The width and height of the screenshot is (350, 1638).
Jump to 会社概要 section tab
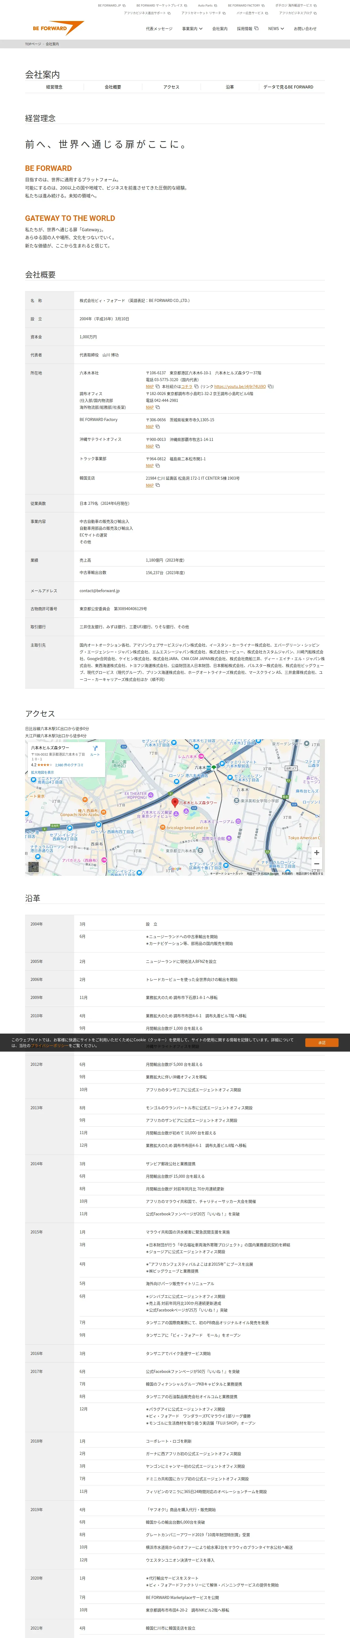coord(113,87)
